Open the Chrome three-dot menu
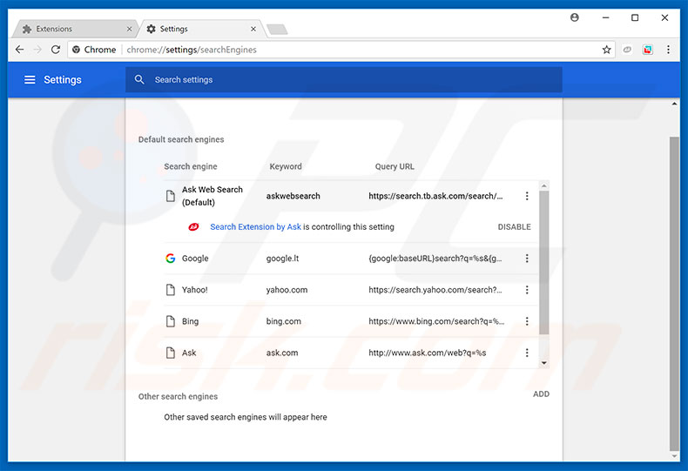Screen dimensions: 688x471 point(668,50)
